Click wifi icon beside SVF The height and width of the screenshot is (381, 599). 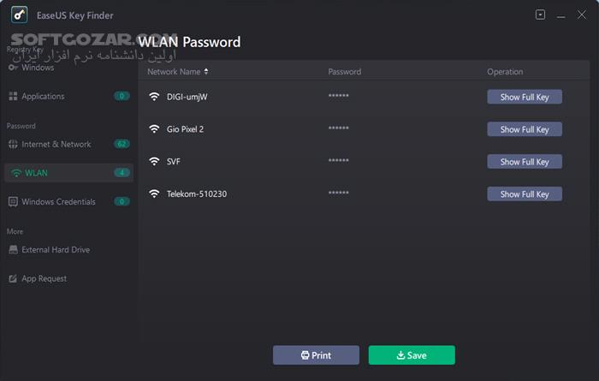(154, 161)
